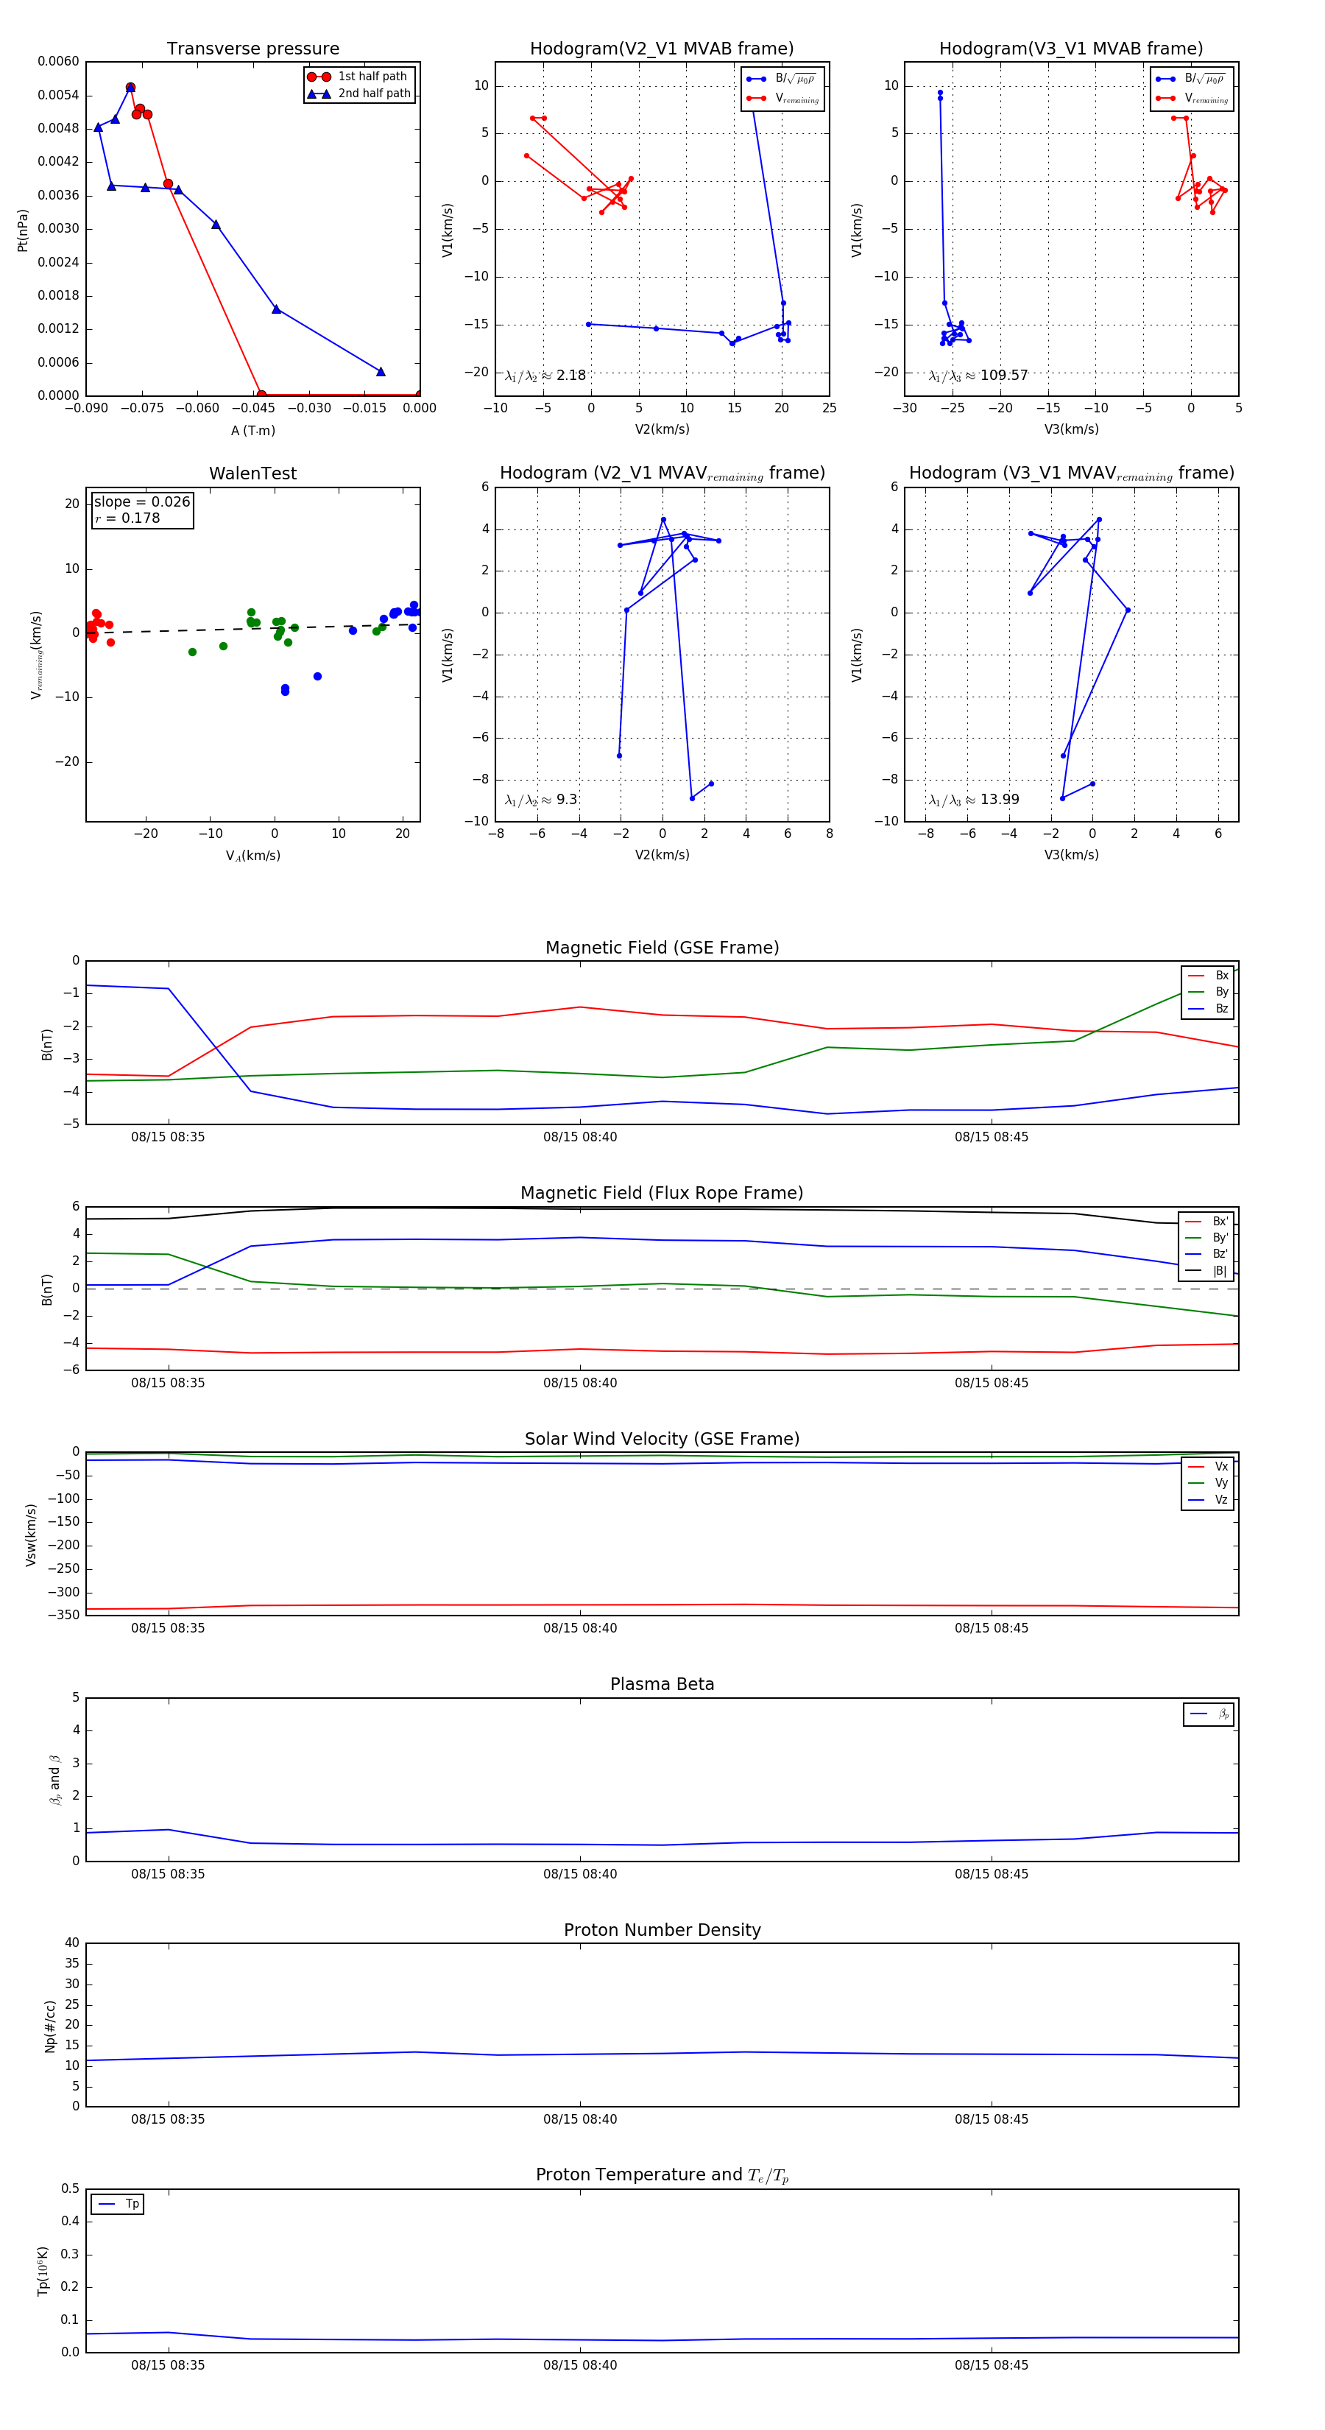Click the "Proton Temperature and Te/Tp" title
1325x2430 pixels.
[x=662, y=2175]
